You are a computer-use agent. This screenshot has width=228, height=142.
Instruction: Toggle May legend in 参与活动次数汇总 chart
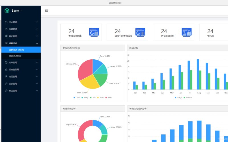pos(109,97)
